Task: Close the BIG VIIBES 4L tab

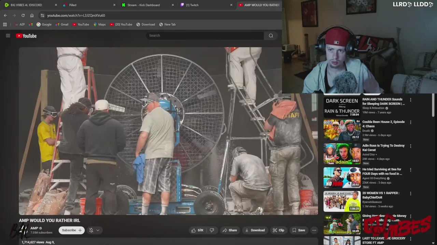Action: (x=56, y=5)
